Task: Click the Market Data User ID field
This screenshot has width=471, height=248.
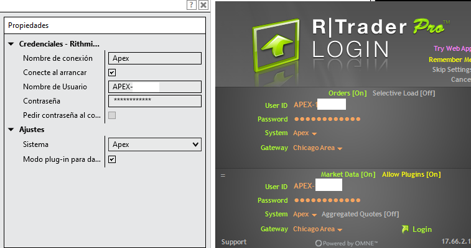Action: pyautogui.click(x=318, y=186)
